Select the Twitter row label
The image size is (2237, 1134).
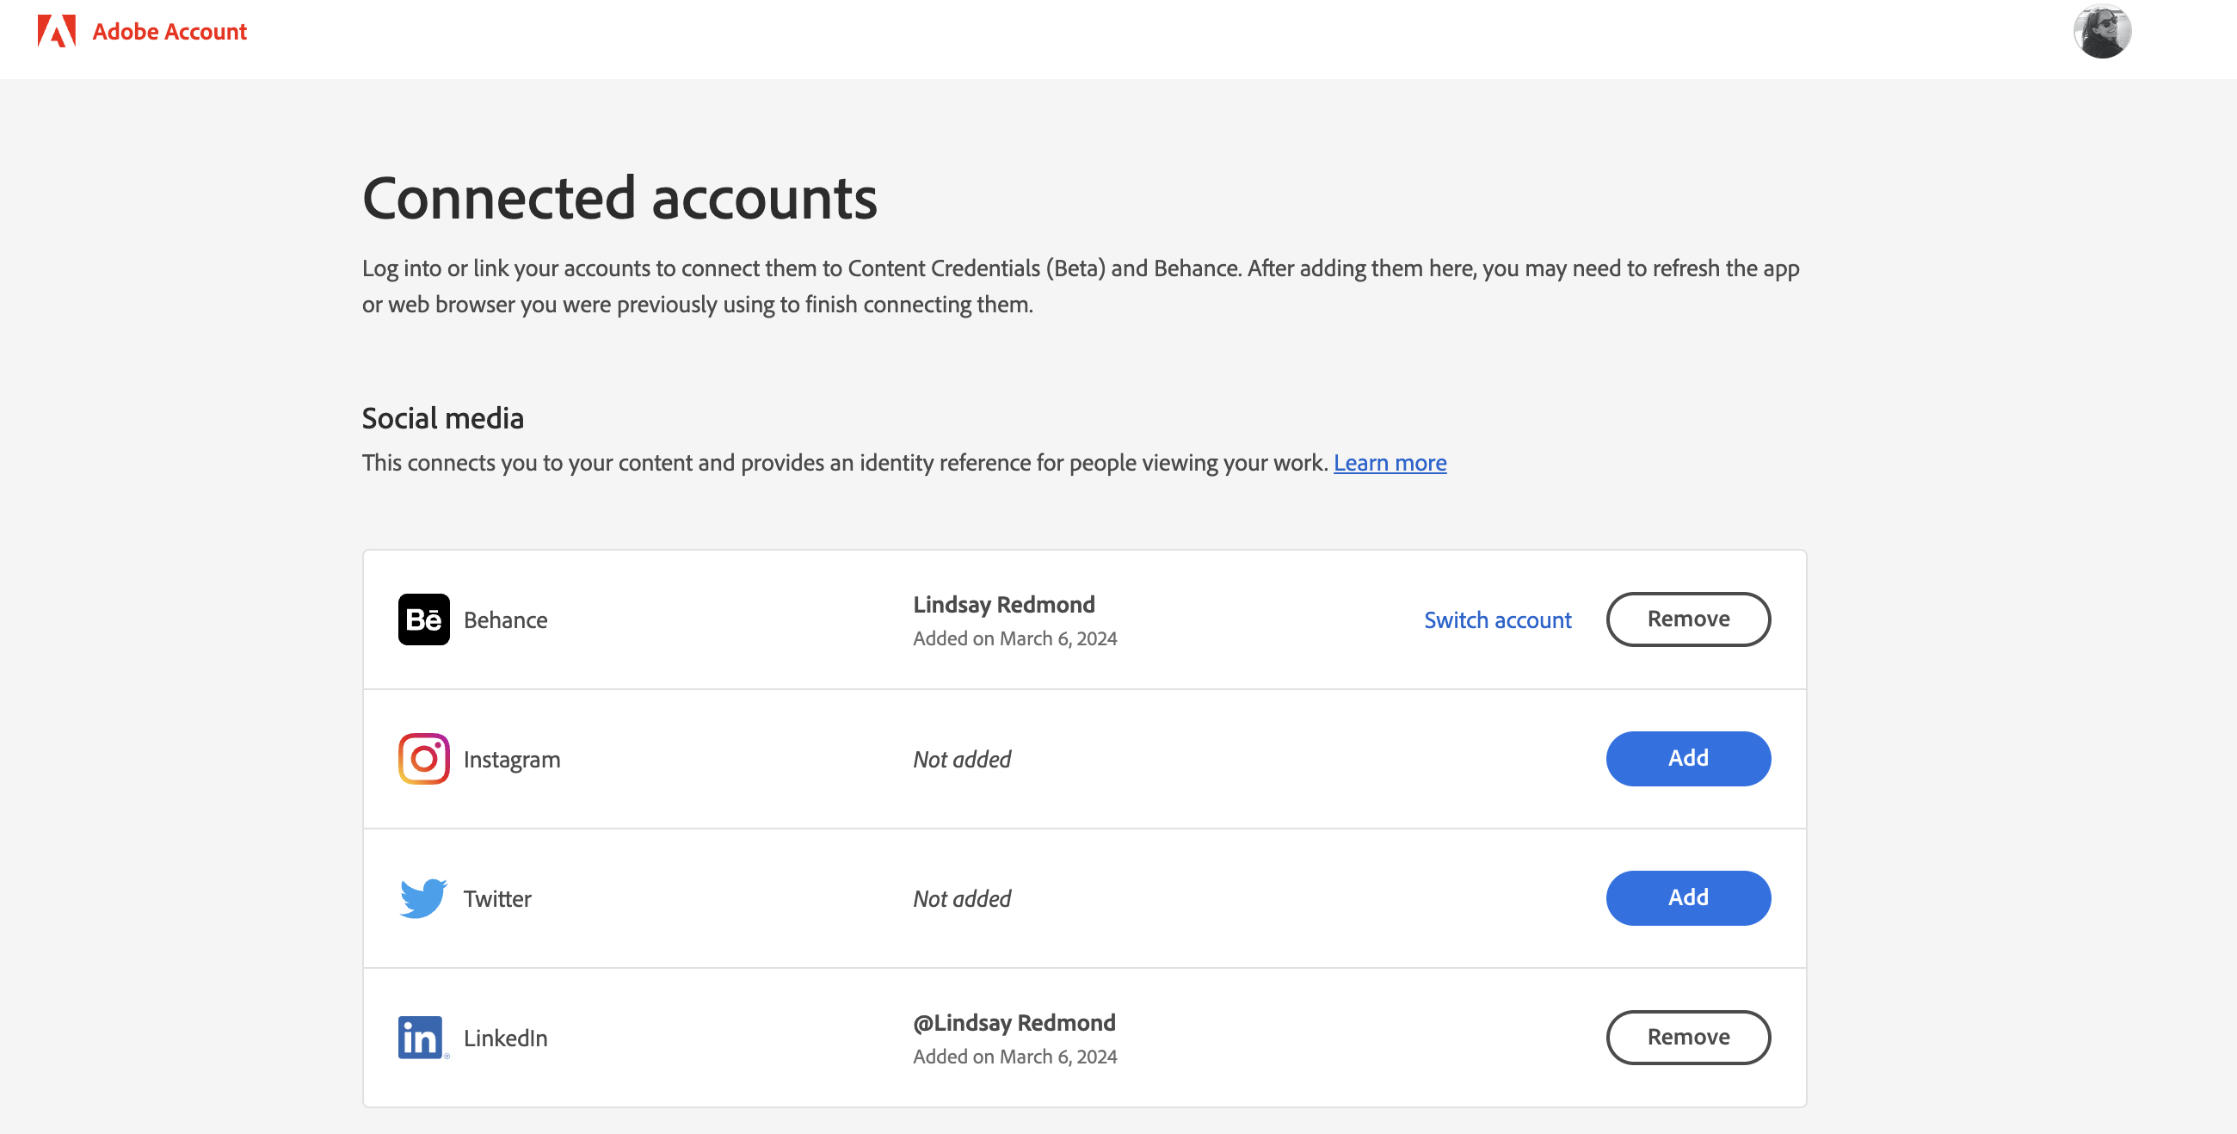496,899
